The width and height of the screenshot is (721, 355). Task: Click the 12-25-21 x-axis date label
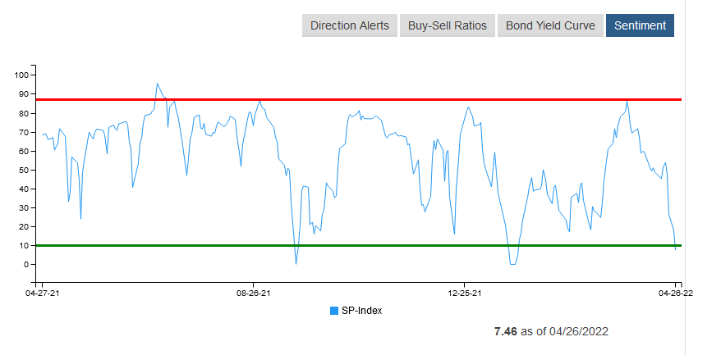pyautogui.click(x=465, y=293)
